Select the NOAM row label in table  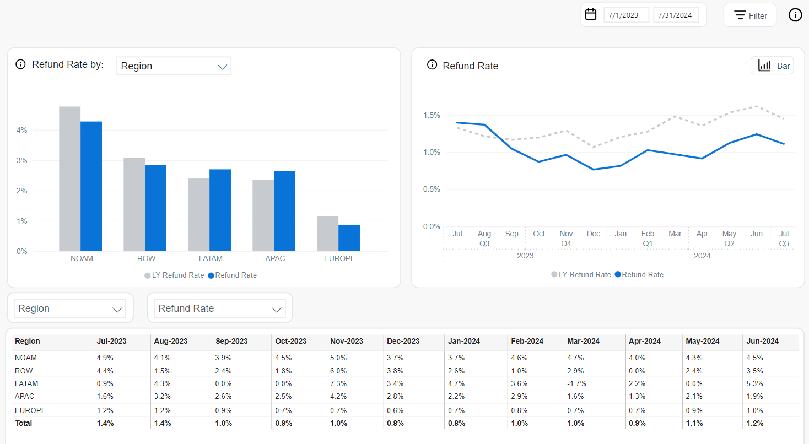(26, 358)
